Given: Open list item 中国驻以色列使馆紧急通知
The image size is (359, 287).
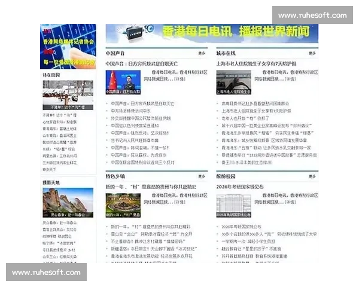Looking at the screenshot, I should click(x=135, y=126).
